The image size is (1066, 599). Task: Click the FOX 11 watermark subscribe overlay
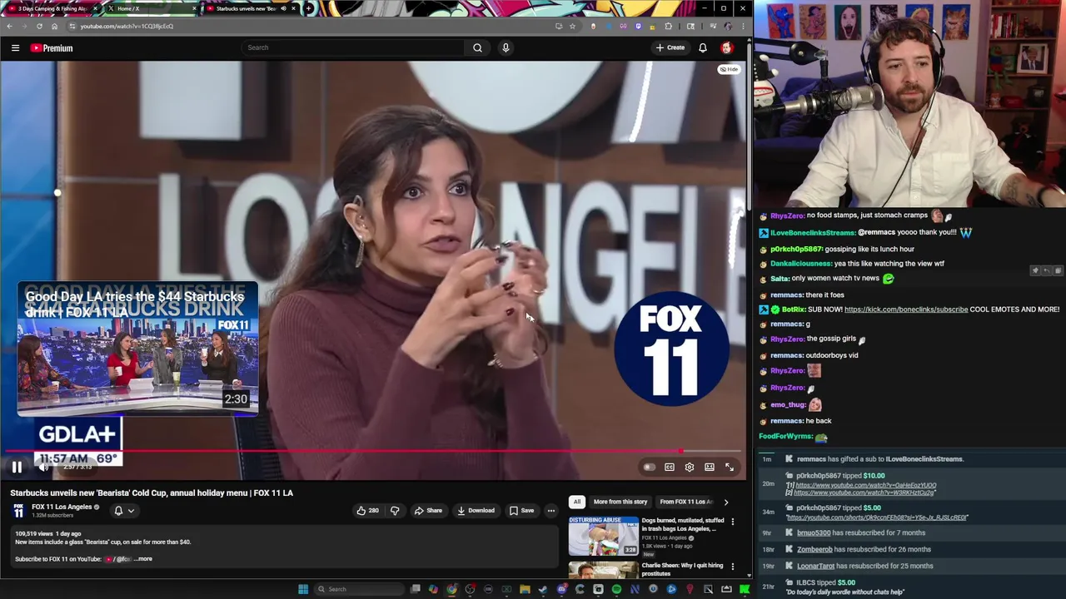click(671, 349)
